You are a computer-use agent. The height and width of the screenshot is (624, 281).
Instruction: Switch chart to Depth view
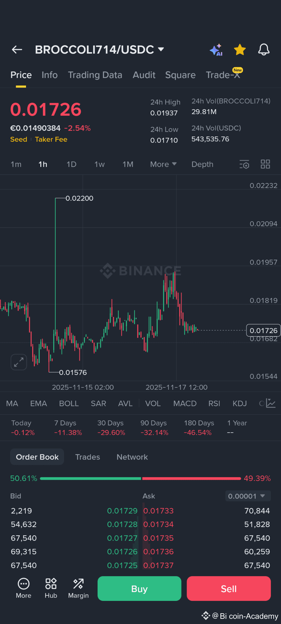pos(202,164)
